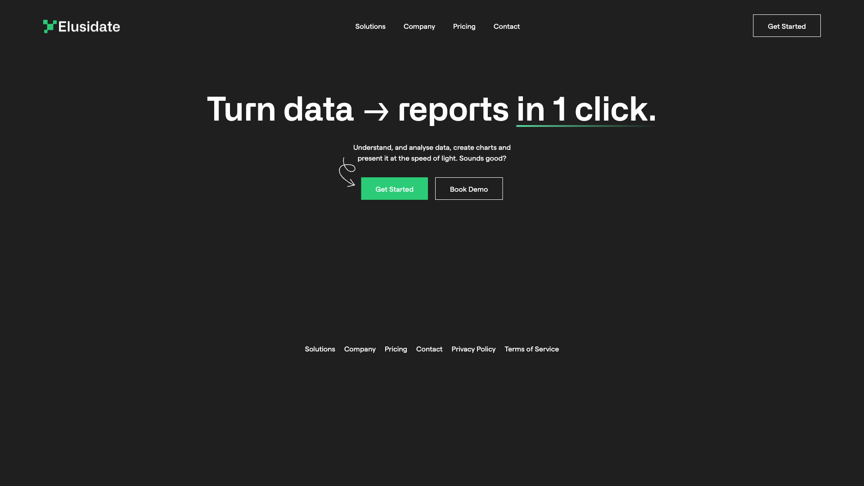Screen dimensions: 864x486
Task: Click the Get Started button in navbar
Action: pos(786,26)
